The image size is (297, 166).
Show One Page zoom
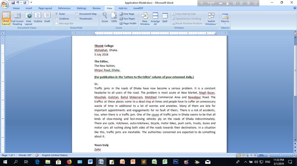[x=127, y=14]
